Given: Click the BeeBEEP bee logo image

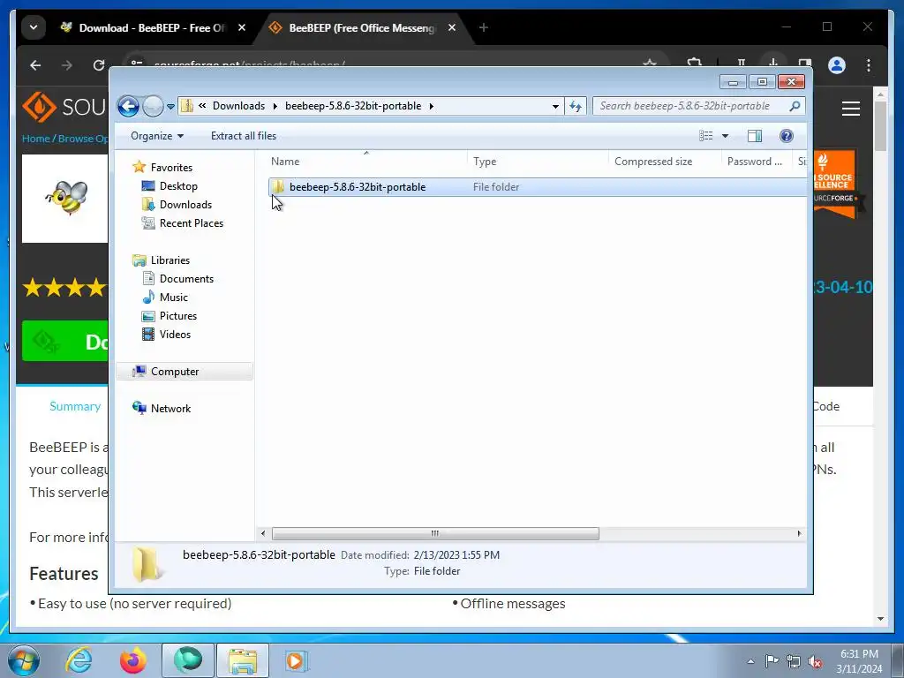Looking at the screenshot, I should [67, 197].
